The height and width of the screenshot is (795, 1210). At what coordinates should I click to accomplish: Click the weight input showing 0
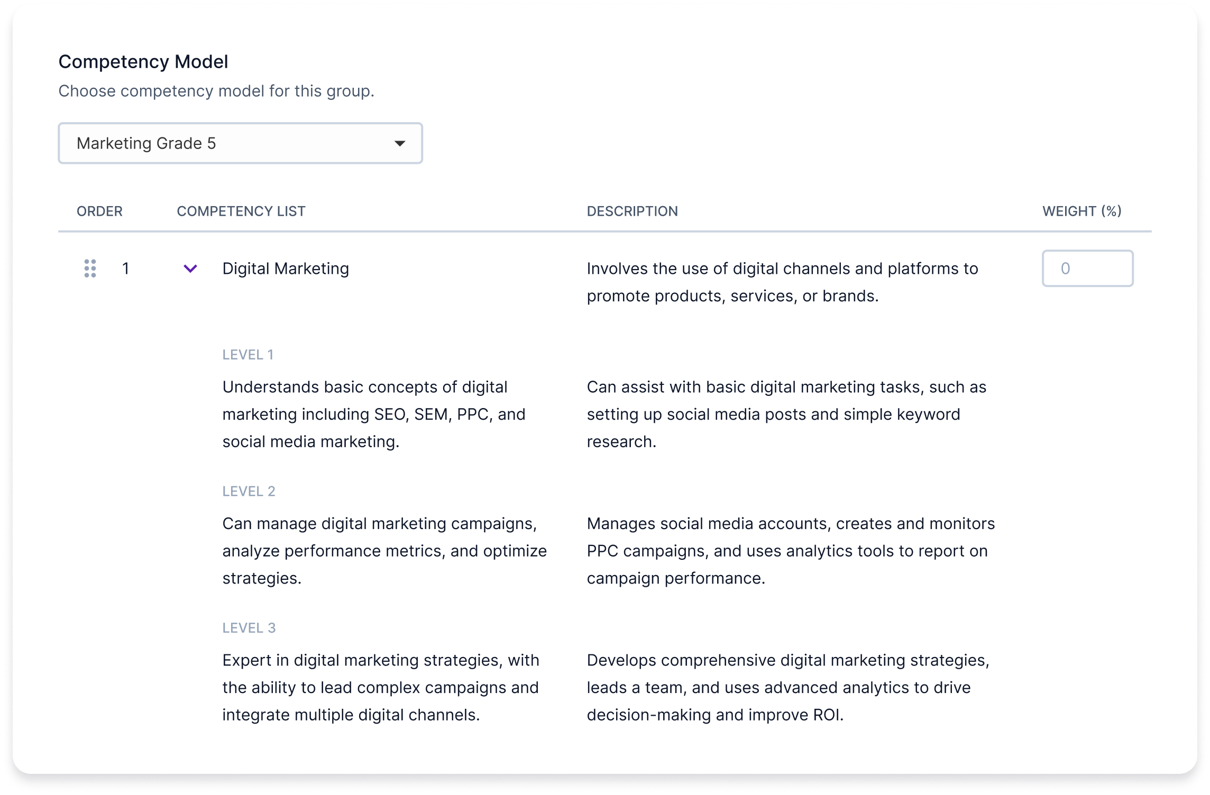click(1087, 269)
